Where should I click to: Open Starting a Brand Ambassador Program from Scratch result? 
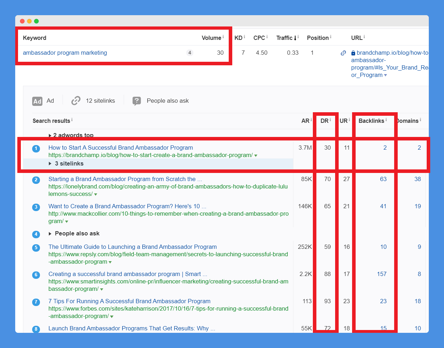point(125,179)
